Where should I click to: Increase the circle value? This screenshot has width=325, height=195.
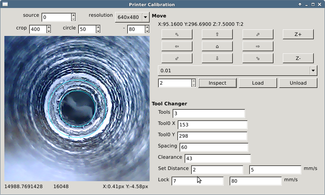pyautogui.click(x=98, y=27)
